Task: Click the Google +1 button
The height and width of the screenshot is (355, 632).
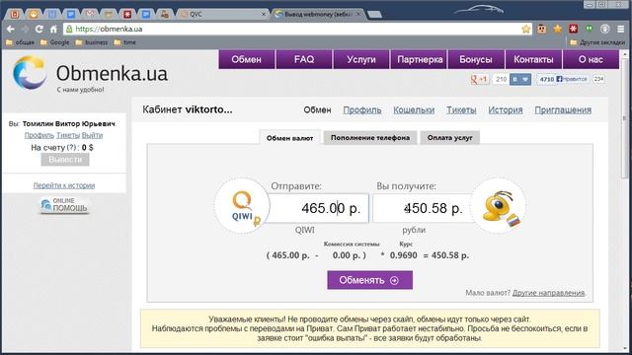Action: (479, 79)
